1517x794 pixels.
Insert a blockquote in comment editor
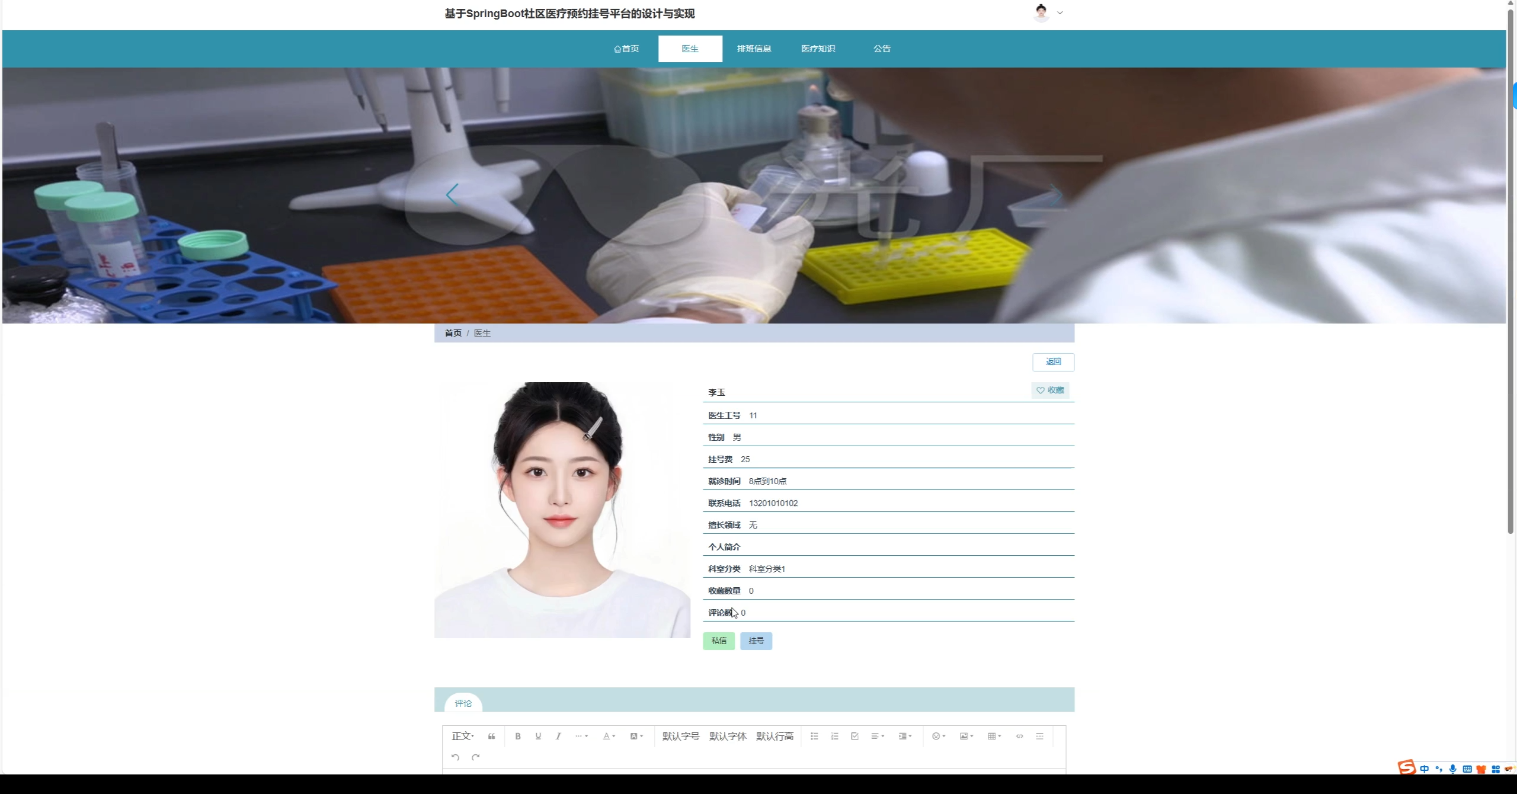491,736
